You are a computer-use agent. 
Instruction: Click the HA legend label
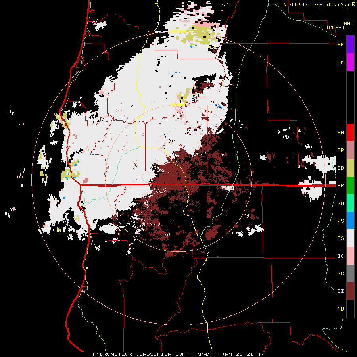pos(340,132)
